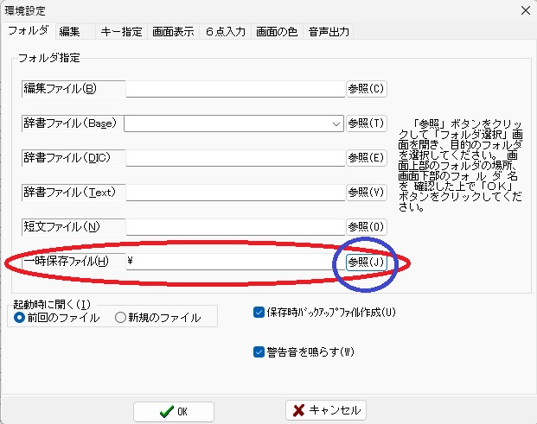This screenshot has height=424, width=537.
Task: Expand the 辞書ファイル(Base) dropdown
Action: click(336, 123)
